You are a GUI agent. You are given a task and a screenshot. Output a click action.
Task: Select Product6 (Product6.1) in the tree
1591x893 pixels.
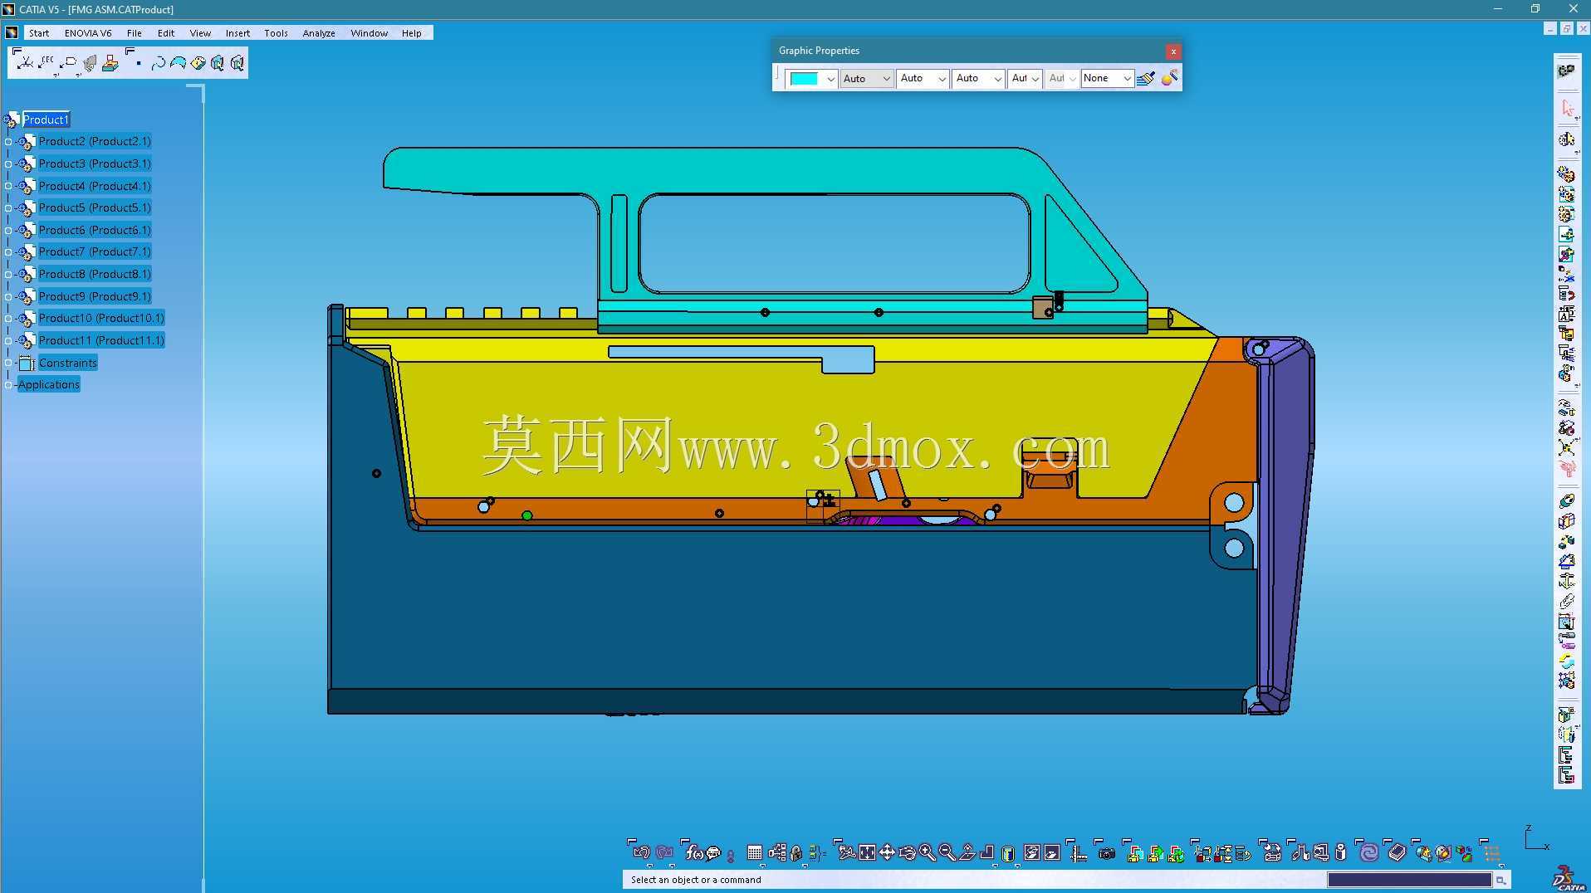point(95,230)
